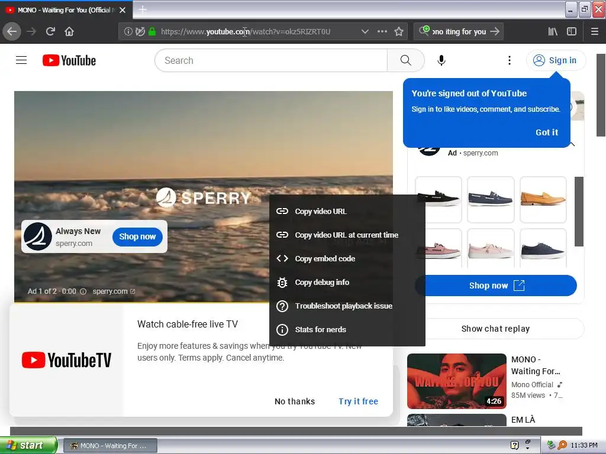This screenshot has width=606, height=454.
Task: Collapse the sidebar ad panel chevron
Action: [573, 144]
